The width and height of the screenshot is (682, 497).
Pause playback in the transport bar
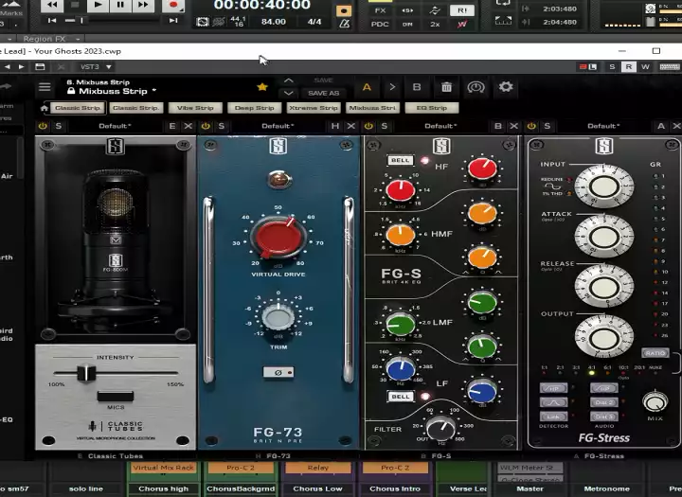120,5
